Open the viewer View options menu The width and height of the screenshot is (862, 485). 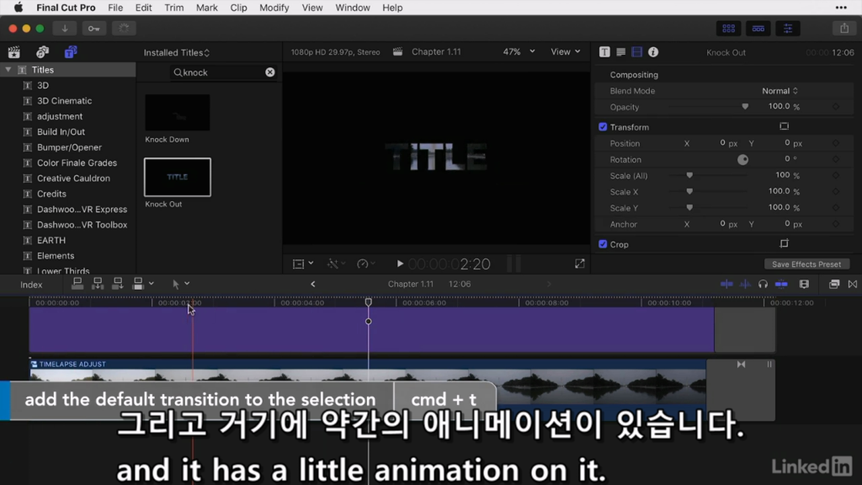(x=565, y=52)
